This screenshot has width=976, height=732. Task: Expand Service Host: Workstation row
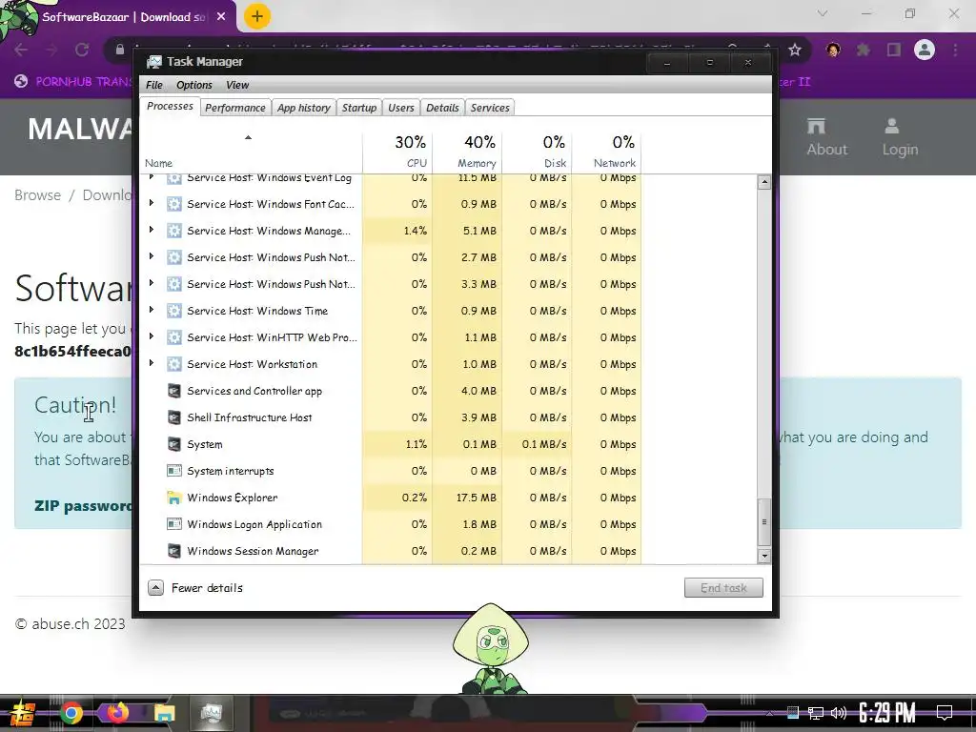point(151,363)
